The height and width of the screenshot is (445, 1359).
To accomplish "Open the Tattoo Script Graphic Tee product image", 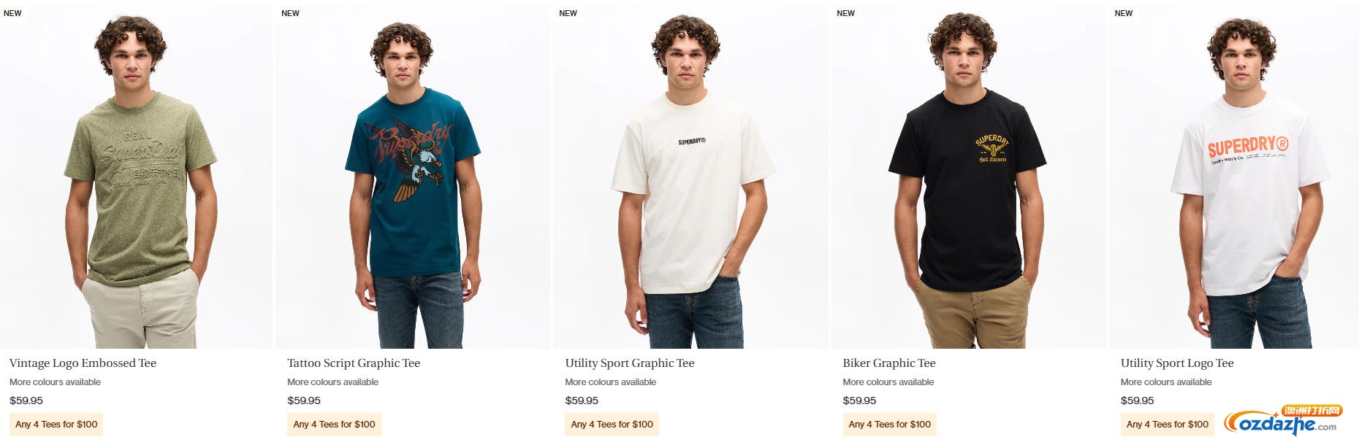I will (413, 175).
